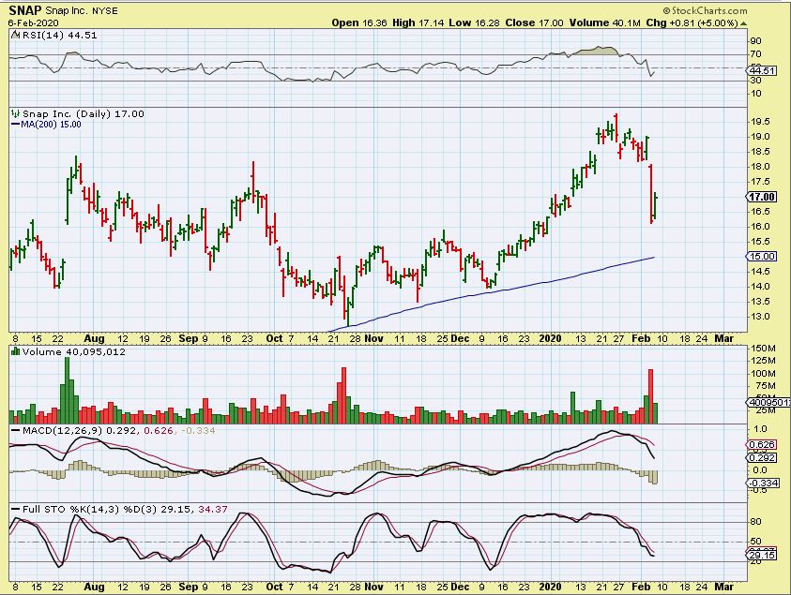The height and width of the screenshot is (595, 791).
Task: Click the tall red volume spike in early February
Action: pyautogui.click(x=651, y=396)
